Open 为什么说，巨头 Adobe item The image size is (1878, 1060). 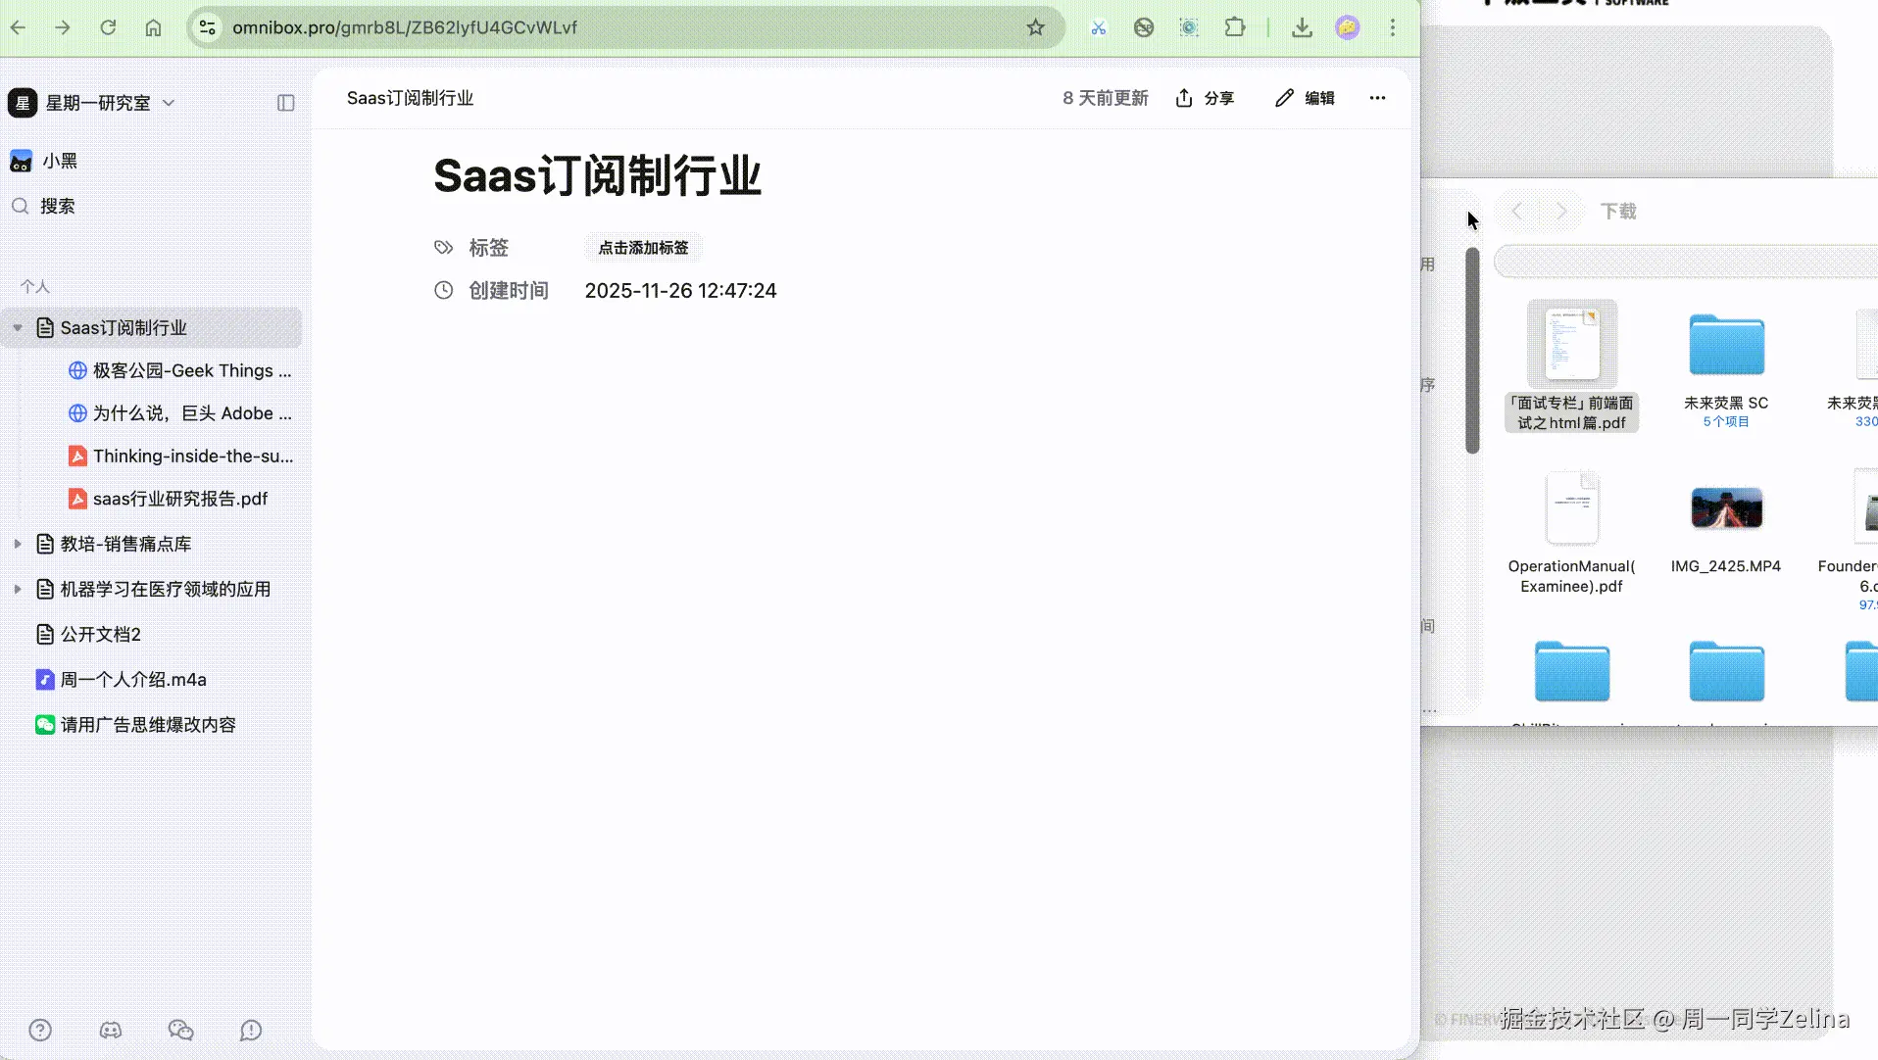(179, 413)
